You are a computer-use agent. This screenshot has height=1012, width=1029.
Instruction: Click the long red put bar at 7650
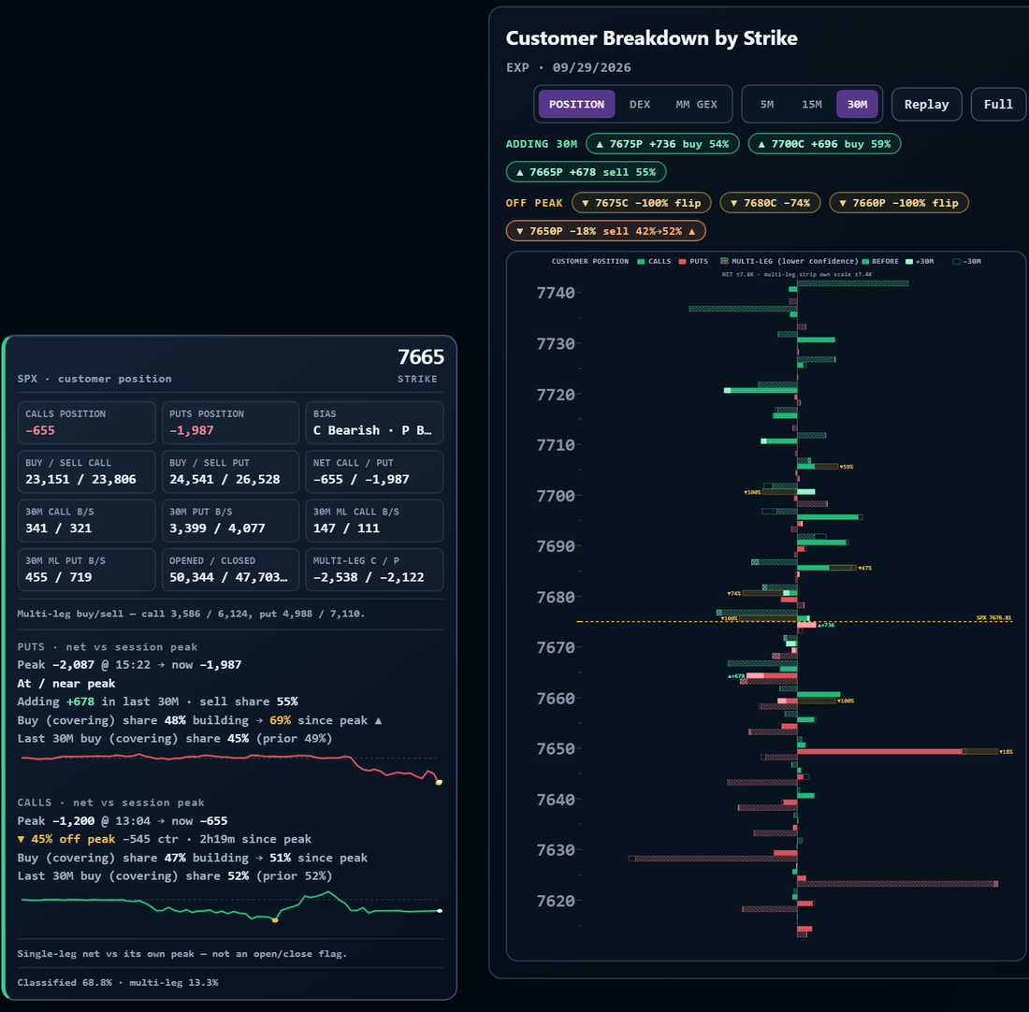880,751
